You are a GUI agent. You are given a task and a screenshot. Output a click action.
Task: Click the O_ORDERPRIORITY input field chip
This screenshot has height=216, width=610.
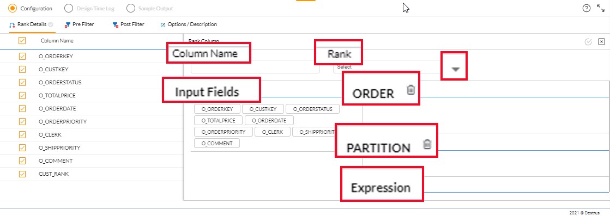(x=224, y=132)
